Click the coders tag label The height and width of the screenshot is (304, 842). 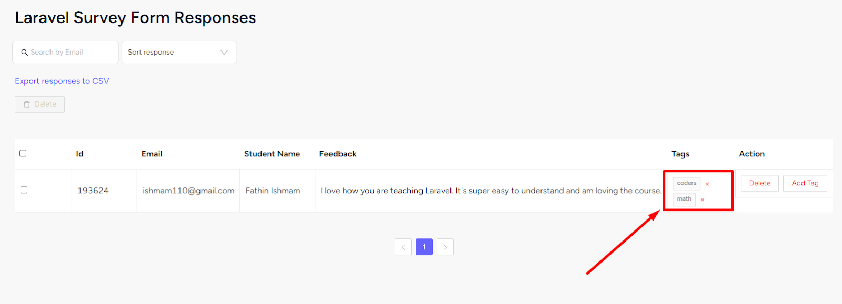pyautogui.click(x=686, y=183)
